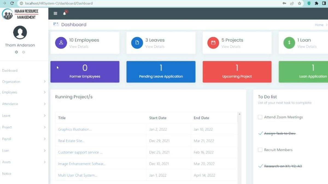Click the logout power icon under Thom Anderson

pyautogui.click(x=24, y=52)
